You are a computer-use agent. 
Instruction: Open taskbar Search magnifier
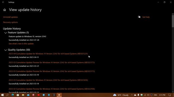pos(7,95)
